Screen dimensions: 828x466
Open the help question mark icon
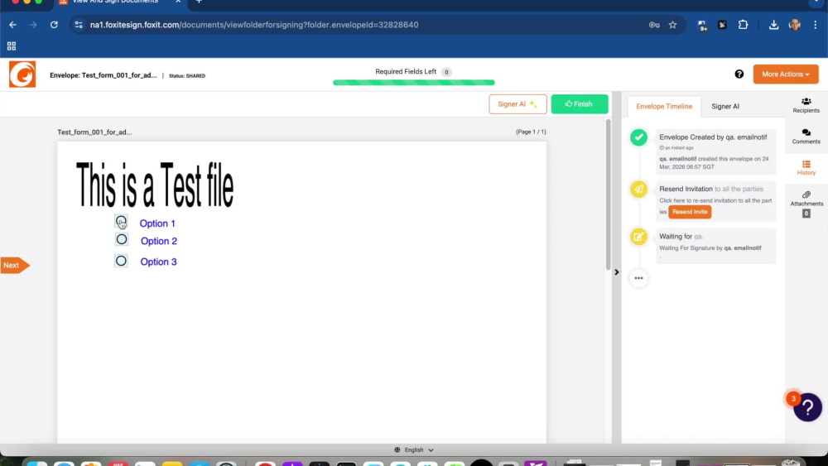pos(739,74)
